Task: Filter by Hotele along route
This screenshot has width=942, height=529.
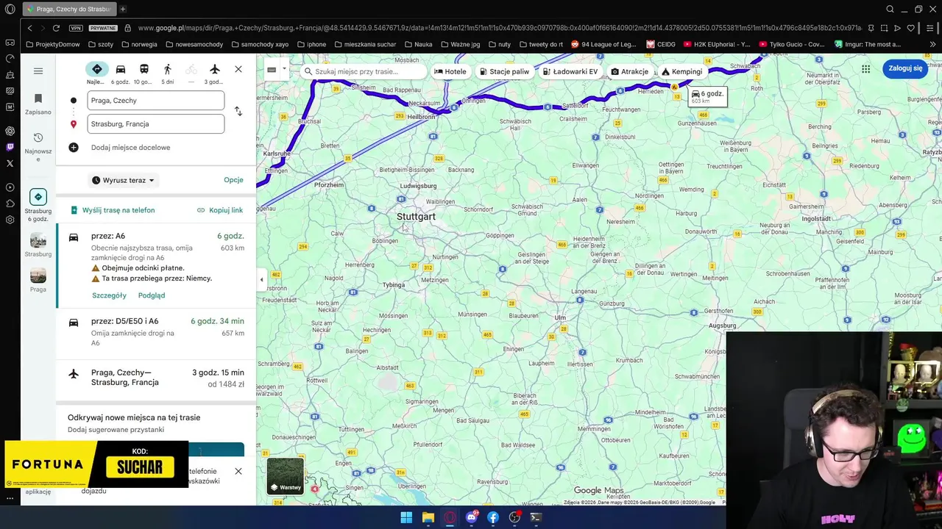Action: tap(450, 71)
